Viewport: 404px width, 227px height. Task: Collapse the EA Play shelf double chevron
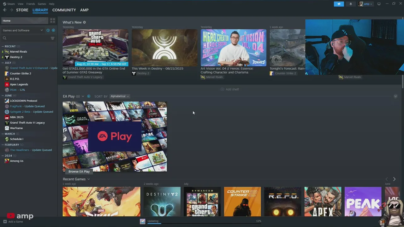click(x=395, y=96)
